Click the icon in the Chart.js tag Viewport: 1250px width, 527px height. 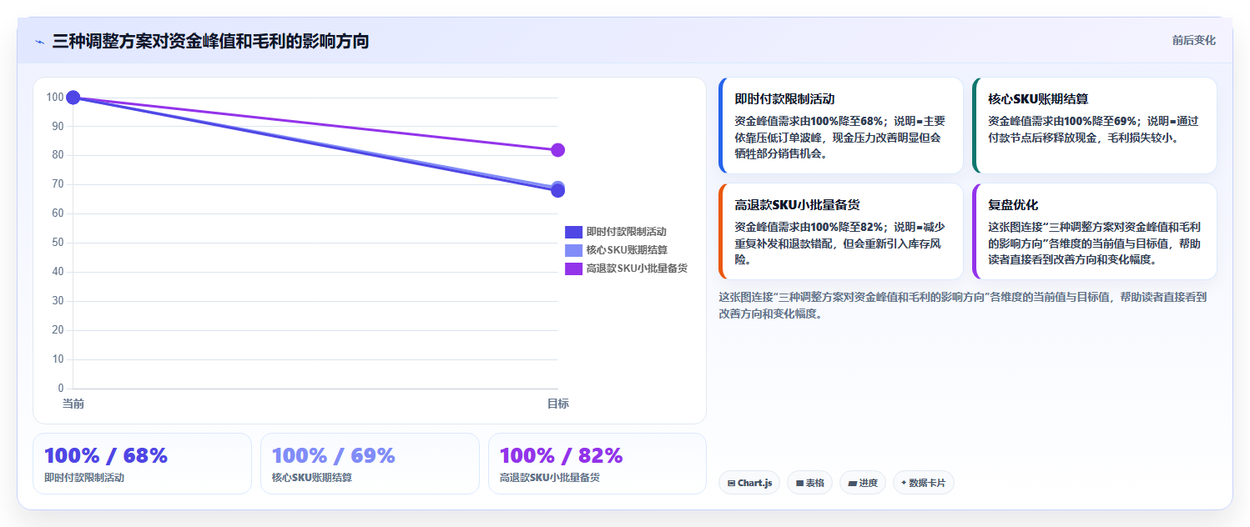pyautogui.click(x=731, y=483)
